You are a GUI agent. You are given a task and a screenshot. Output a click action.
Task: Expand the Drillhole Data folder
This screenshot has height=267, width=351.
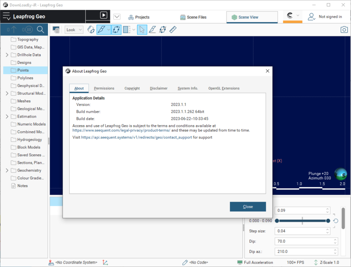pyautogui.click(x=7, y=55)
